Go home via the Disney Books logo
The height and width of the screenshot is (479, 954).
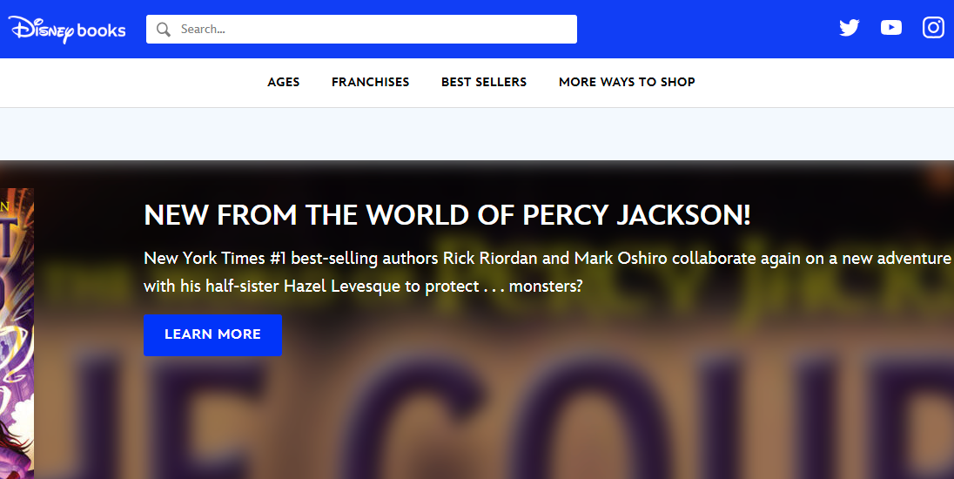[x=67, y=30]
